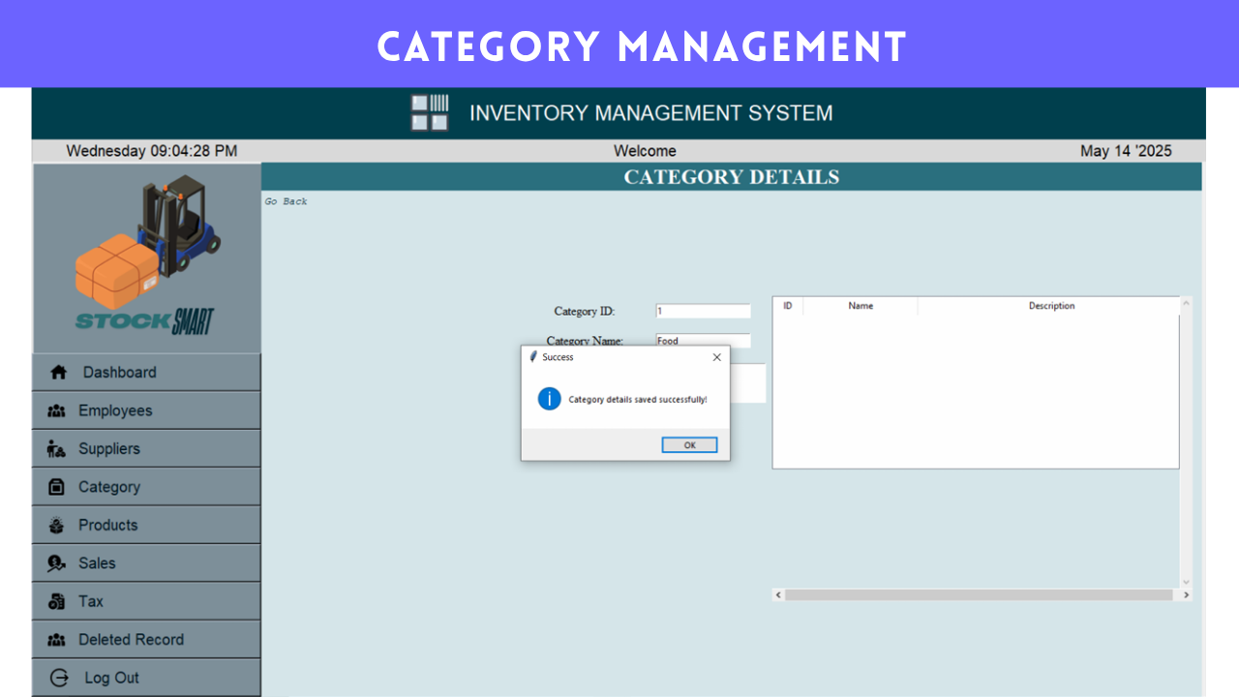This screenshot has height=697, width=1239.
Task: Click the Log Out arrow icon
Action: [59, 678]
